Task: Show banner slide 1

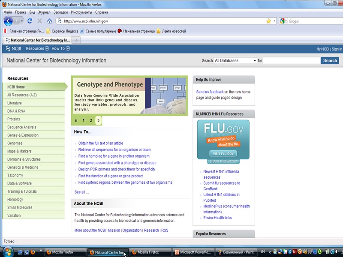Action: [83, 120]
